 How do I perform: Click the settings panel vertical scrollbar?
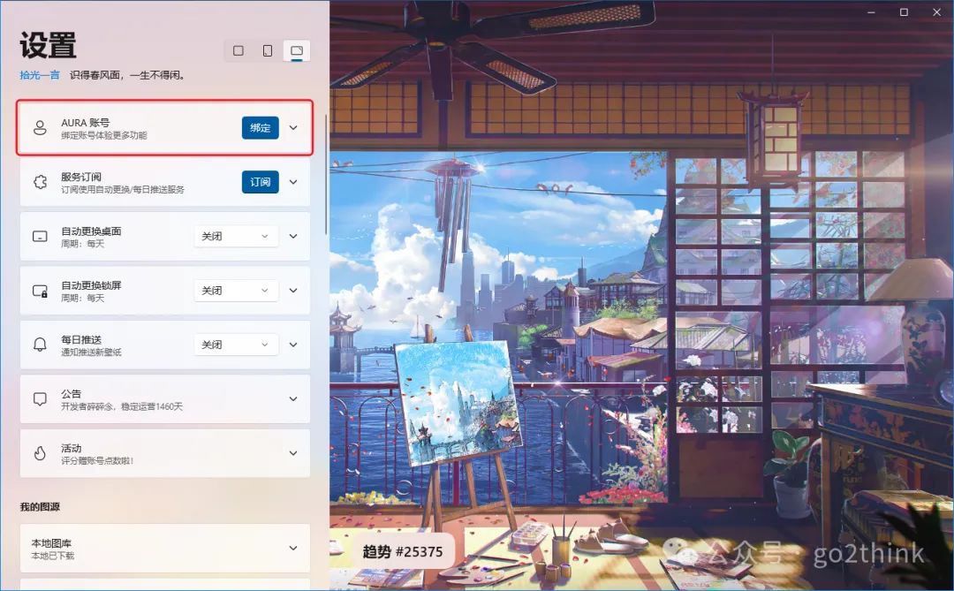click(326, 175)
